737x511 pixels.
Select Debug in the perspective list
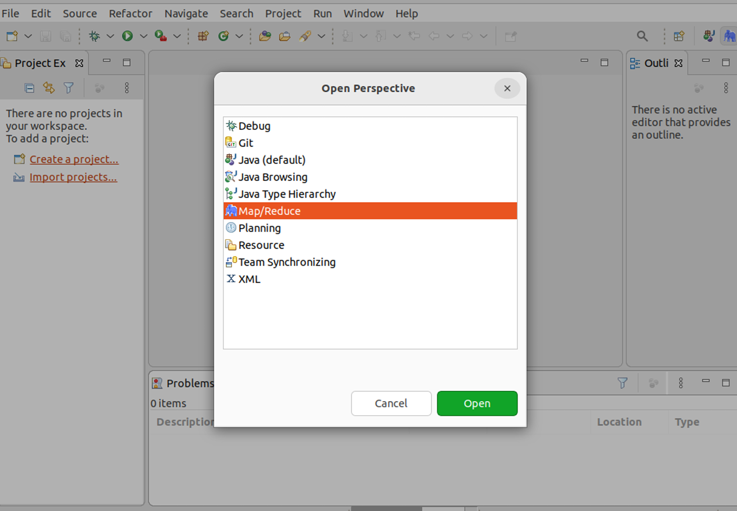click(x=370, y=126)
